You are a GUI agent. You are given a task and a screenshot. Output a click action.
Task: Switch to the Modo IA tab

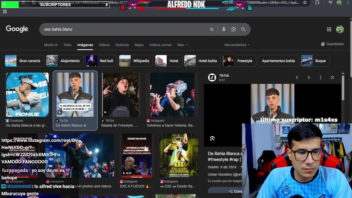click(x=51, y=45)
